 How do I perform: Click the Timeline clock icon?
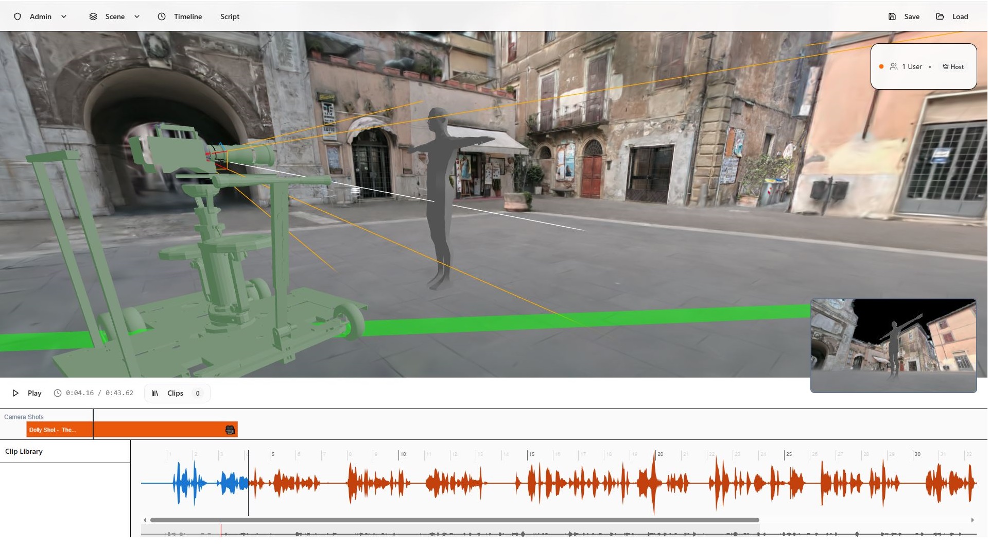click(162, 16)
